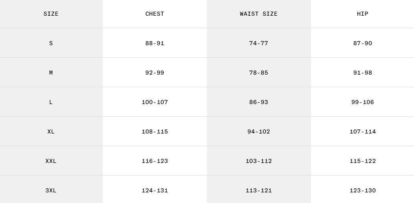Click the 74-77 waist size cell

coord(259,43)
